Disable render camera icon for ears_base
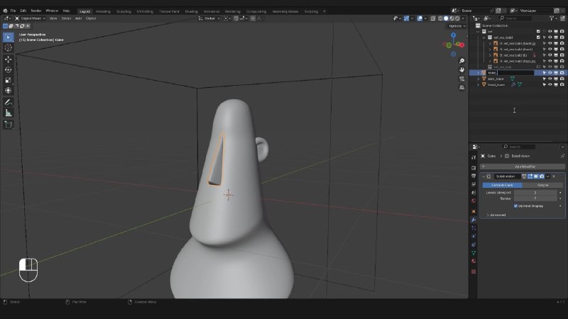 click(x=562, y=79)
